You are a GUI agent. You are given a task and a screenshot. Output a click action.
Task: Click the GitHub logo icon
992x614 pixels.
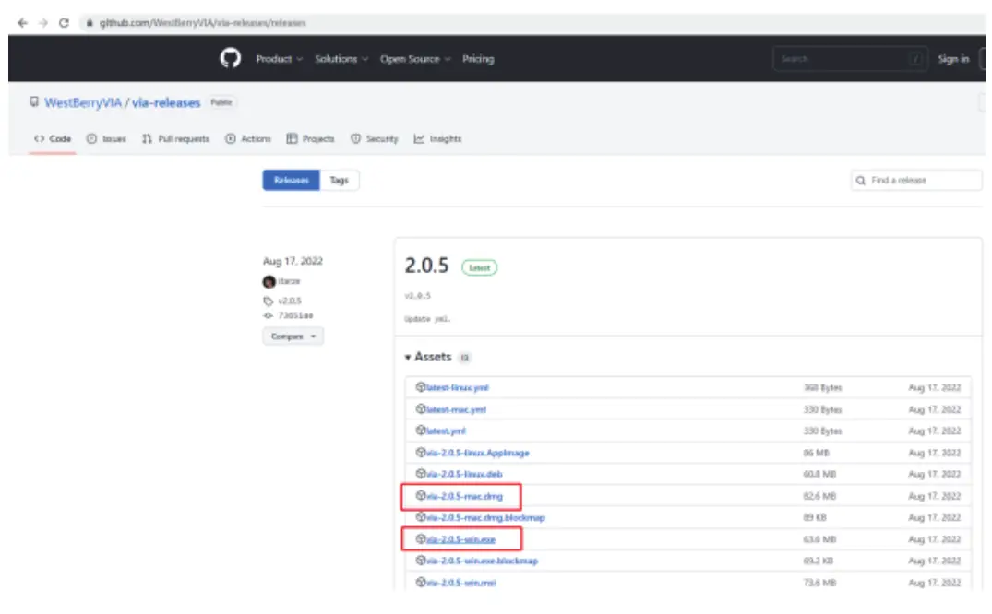click(x=230, y=58)
